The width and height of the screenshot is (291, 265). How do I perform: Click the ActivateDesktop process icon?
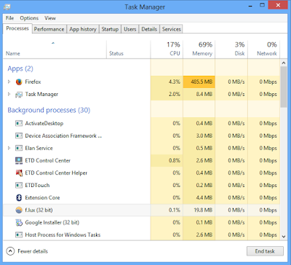[19, 123]
